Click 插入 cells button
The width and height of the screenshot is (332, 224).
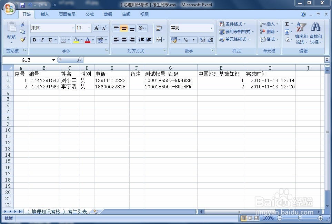[269, 24]
